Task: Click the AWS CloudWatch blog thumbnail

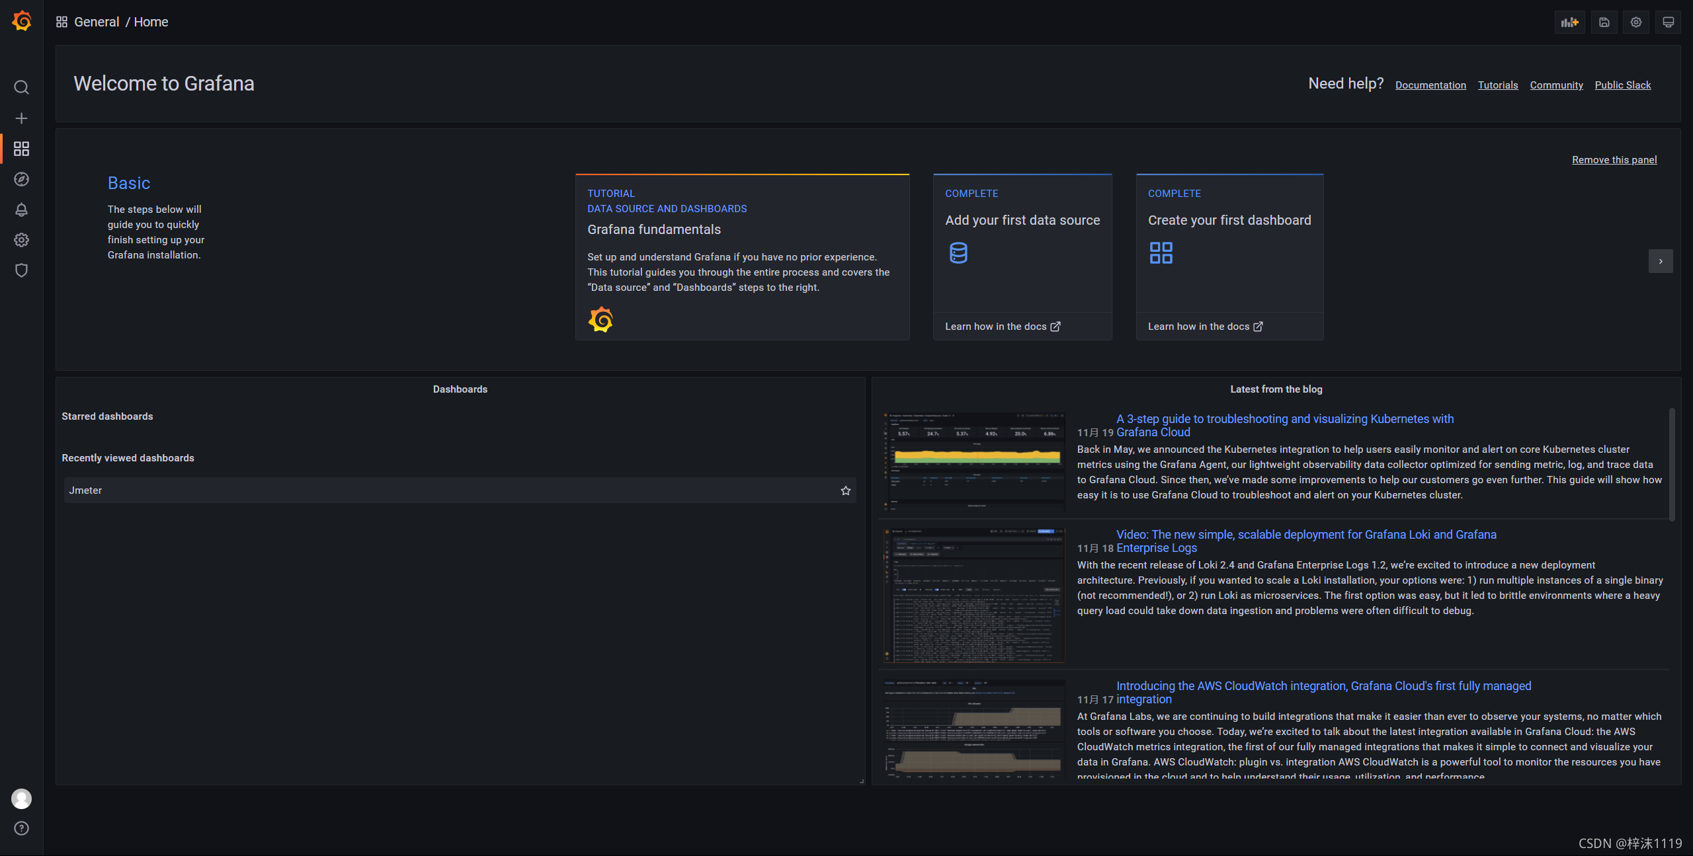Action: pos(974,729)
